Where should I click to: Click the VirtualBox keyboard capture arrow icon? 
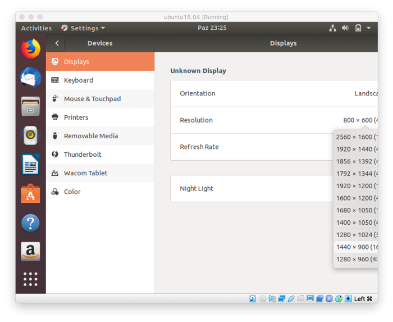click(348, 298)
